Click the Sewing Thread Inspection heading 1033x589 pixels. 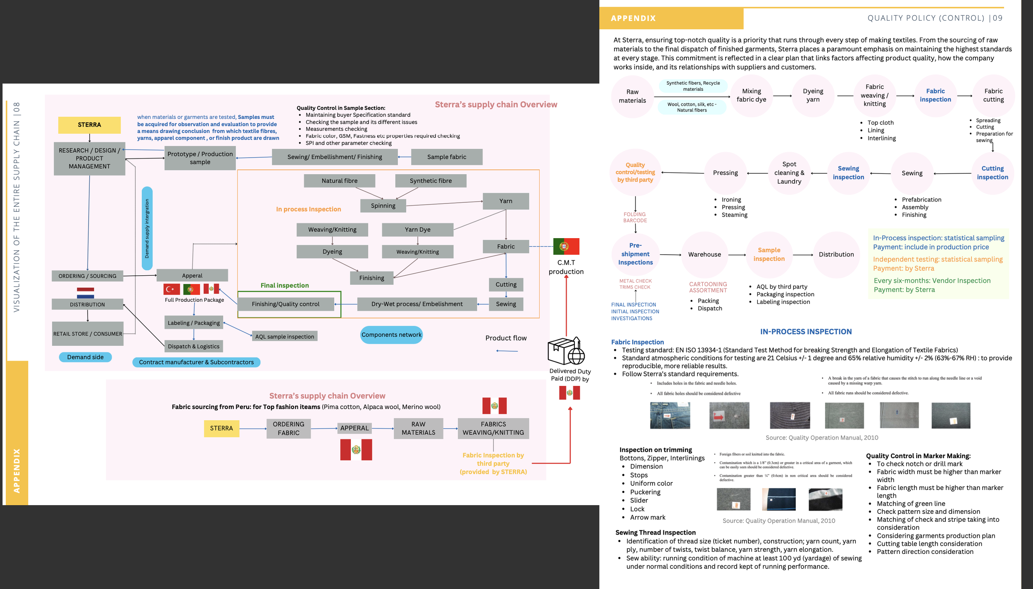pyautogui.click(x=655, y=532)
